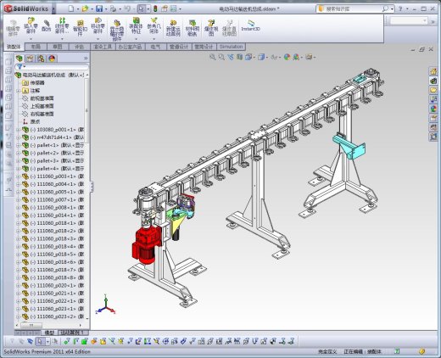Viewport: 441px width, 358px height.
Task: Open the ConfigurationManager tab icon
Action: coord(41,59)
